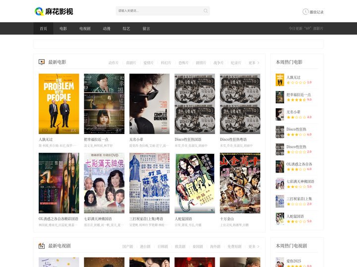Click the 人孰无过 title under poster
357x267 pixels.
pyautogui.click(x=46, y=139)
